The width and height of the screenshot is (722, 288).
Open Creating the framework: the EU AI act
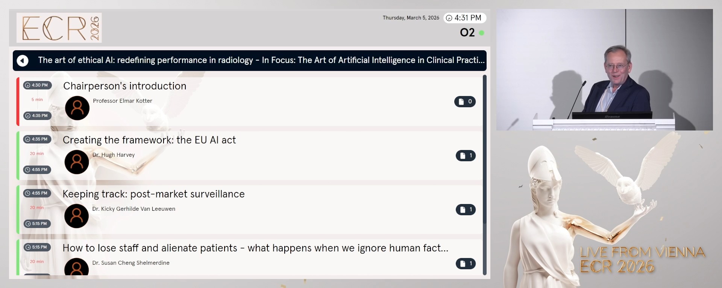click(x=149, y=140)
